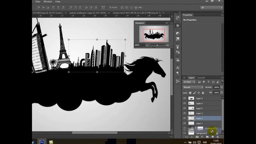Image resolution: width=256 pixels, height=144 pixels.
Task: Filter layers by smart objects button
Action: click(218, 82)
